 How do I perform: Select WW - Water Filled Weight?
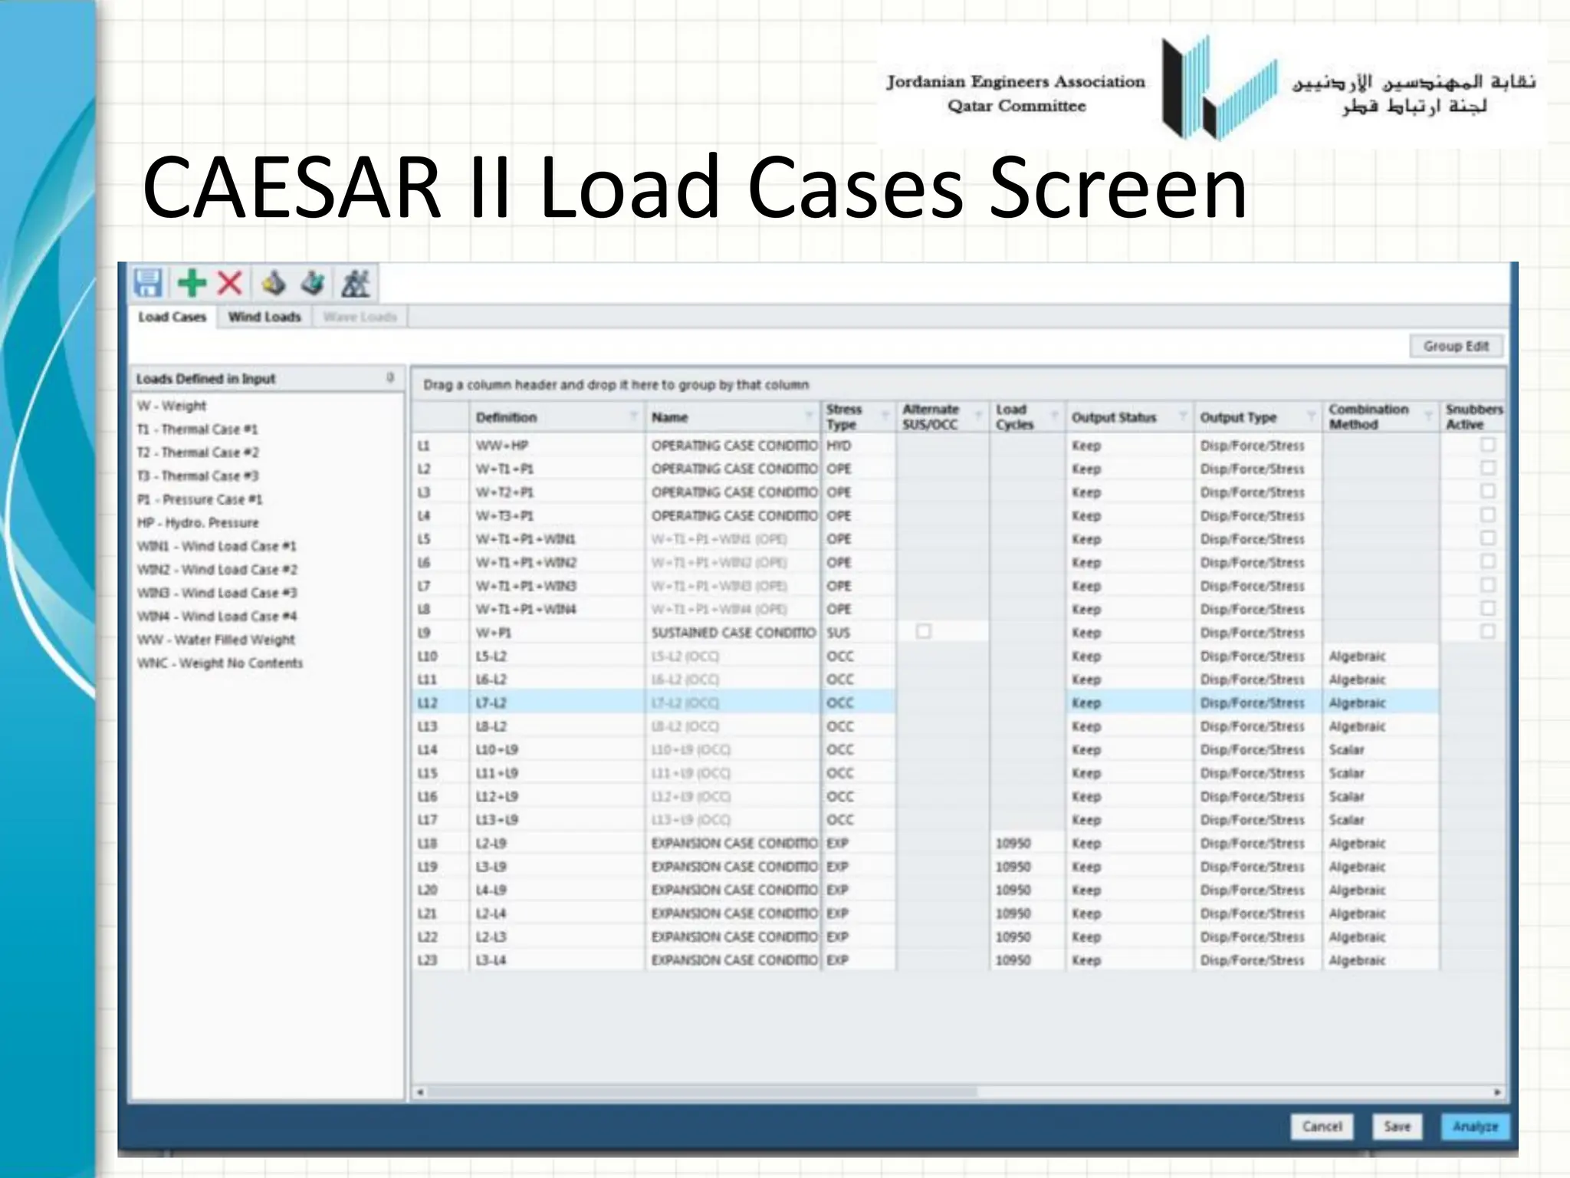coord(215,640)
